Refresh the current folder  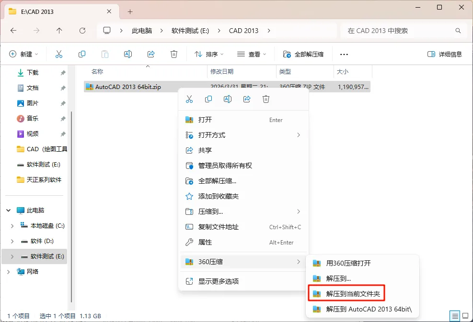82,31
